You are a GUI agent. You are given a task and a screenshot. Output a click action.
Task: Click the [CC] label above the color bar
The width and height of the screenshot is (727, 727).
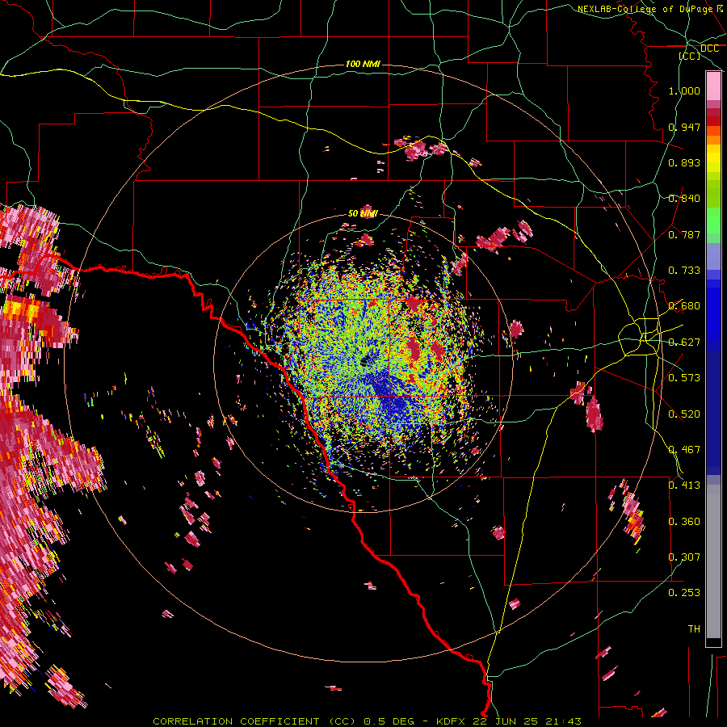point(690,56)
